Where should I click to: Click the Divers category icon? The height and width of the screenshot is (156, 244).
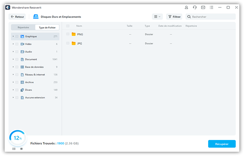click(22, 90)
